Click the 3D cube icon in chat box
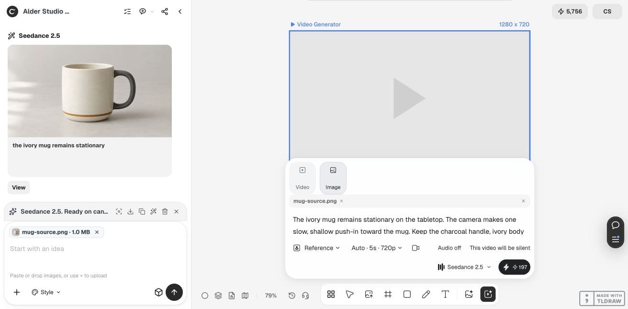628x309 pixels. (x=158, y=292)
